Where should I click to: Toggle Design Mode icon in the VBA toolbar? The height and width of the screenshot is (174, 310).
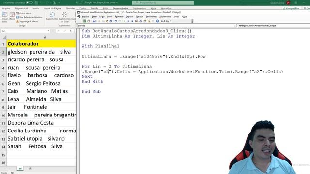136,21
